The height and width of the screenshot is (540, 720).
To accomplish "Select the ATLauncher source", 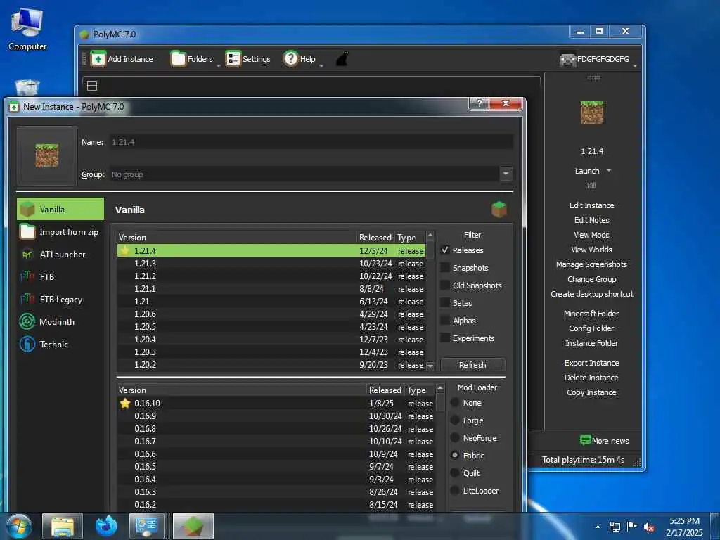I will 60,254.
